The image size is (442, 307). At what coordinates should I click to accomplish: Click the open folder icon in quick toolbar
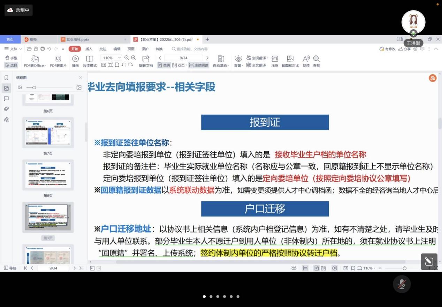click(x=29, y=49)
